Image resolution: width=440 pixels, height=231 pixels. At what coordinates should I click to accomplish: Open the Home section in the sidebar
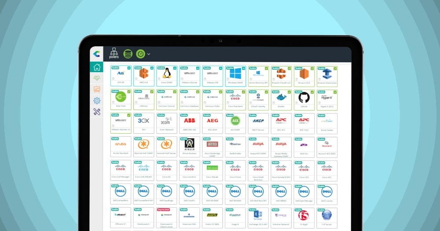coord(97,67)
